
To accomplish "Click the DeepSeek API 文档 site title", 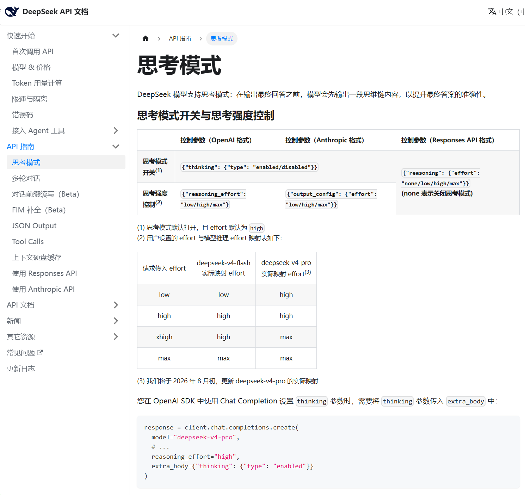I will 55,12.
